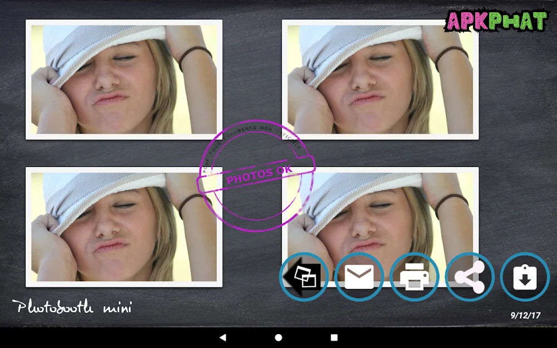
Task: Tap the back-to-photos gallery icon
Action: tap(304, 277)
